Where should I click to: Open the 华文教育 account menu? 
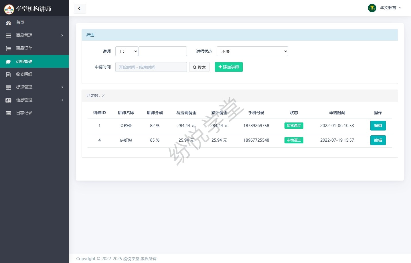(x=391, y=8)
